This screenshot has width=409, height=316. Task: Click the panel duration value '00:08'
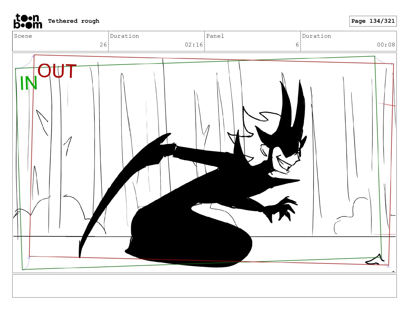pos(386,45)
